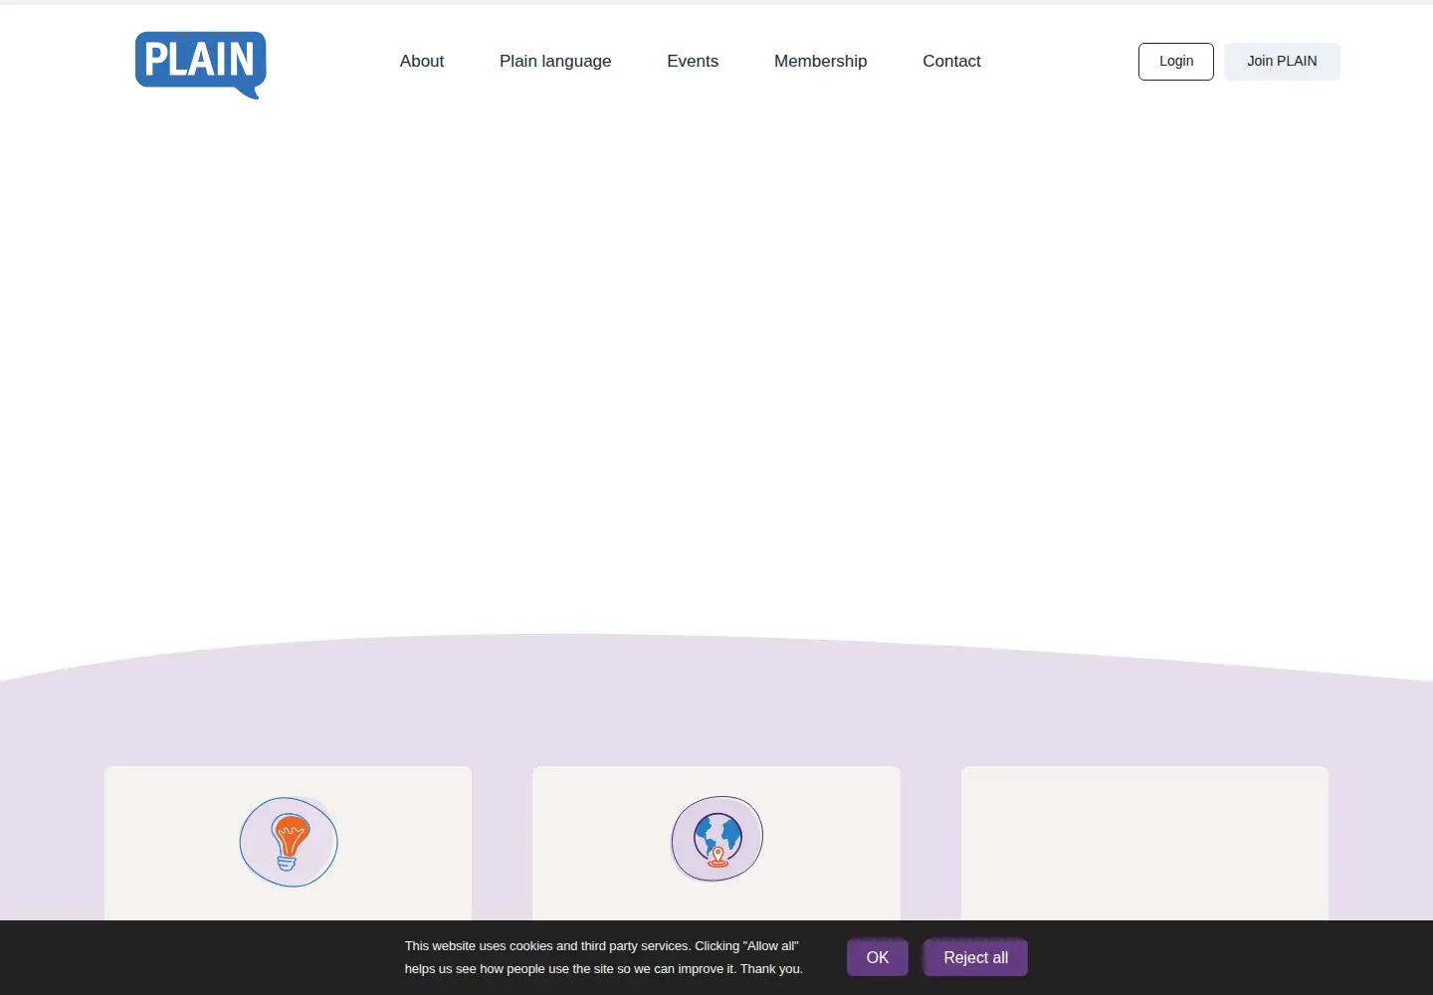Click the PLAIN speech-bubble logo

coord(200,65)
